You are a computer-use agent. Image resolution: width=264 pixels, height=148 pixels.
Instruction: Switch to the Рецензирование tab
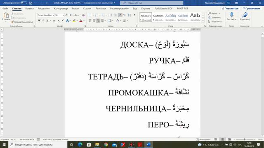(119, 8)
